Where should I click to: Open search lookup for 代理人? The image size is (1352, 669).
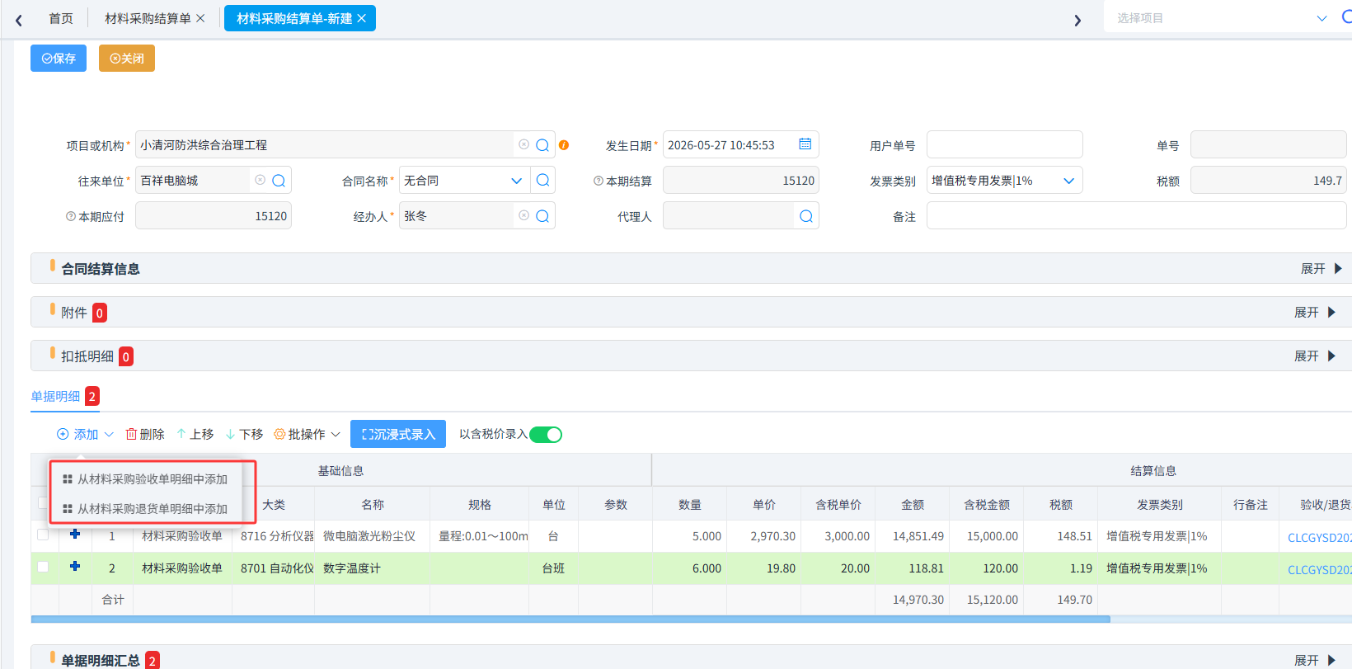(x=806, y=216)
